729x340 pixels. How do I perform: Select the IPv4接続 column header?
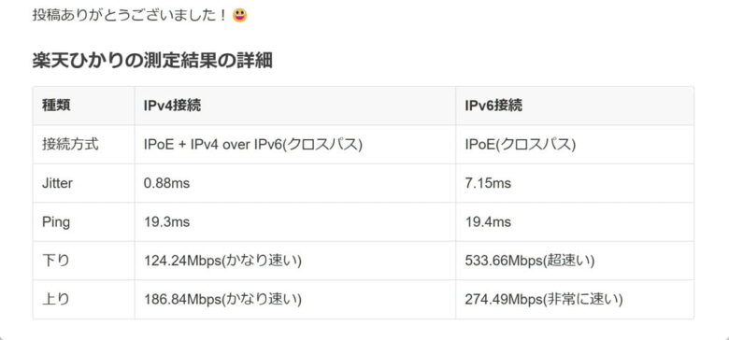pyautogui.click(x=173, y=106)
